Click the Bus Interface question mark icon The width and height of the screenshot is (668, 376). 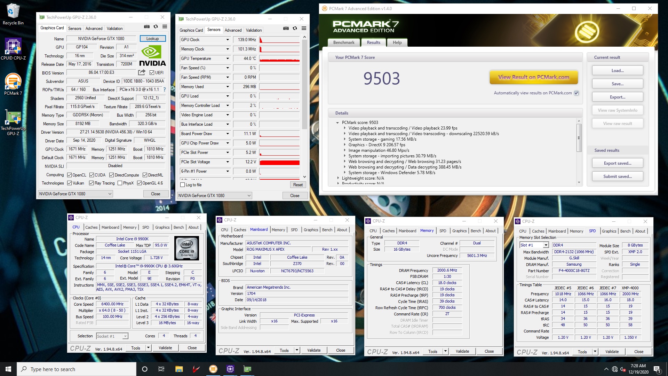point(165,89)
